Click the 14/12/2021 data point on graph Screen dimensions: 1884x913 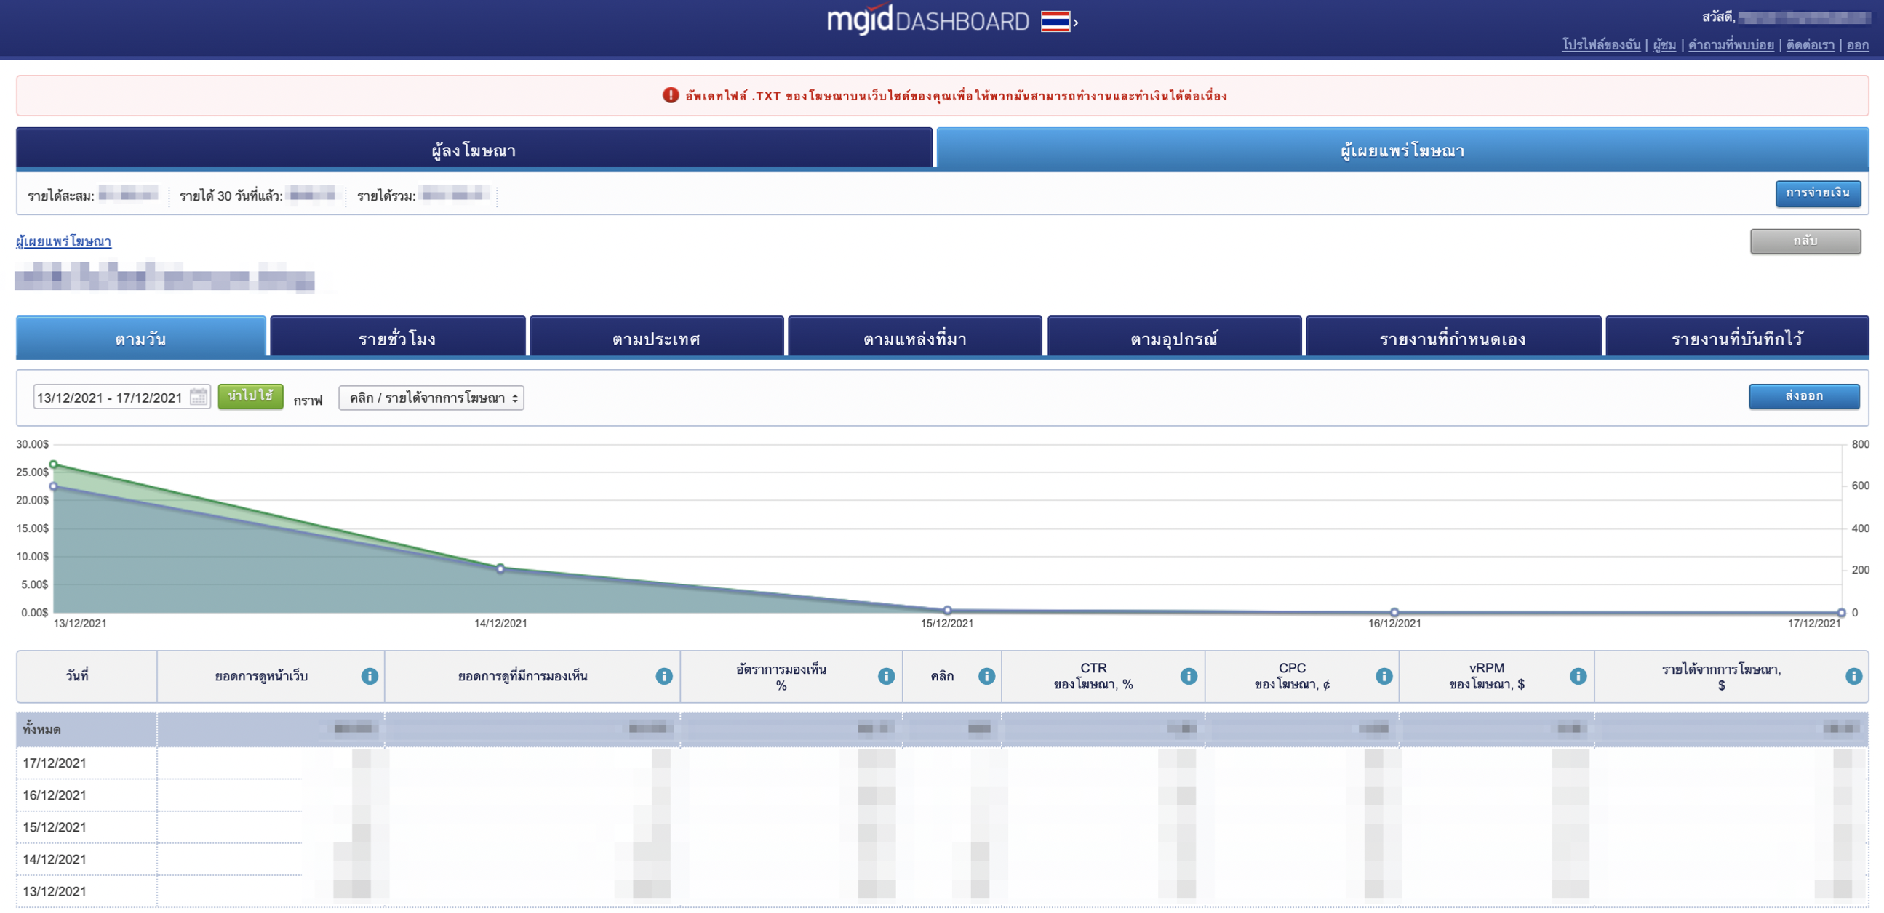click(x=500, y=568)
